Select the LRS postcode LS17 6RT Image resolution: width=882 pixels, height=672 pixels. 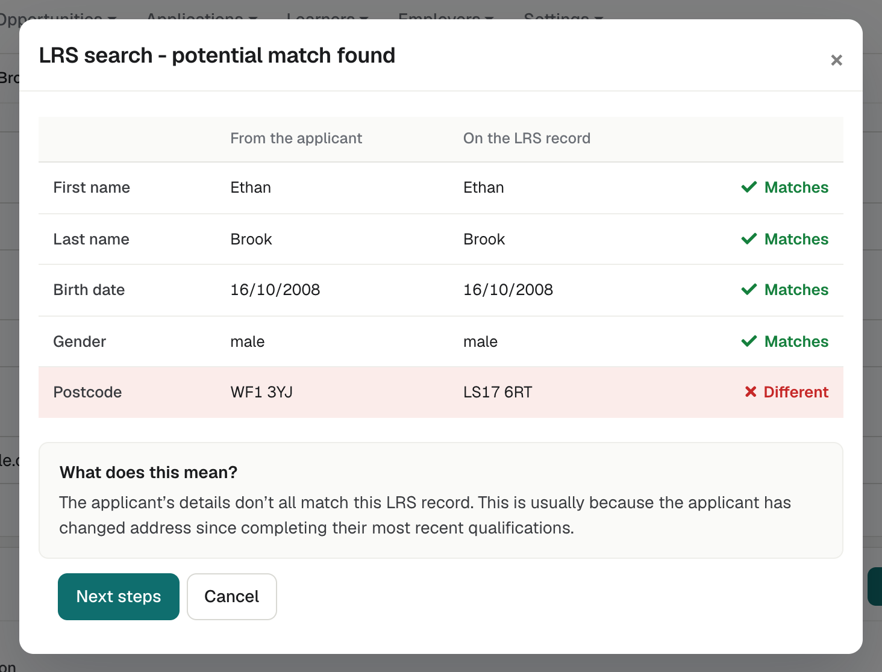[x=498, y=392]
